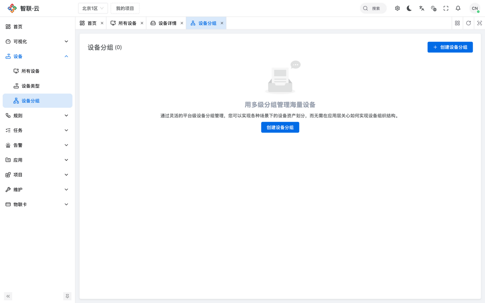The height and width of the screenshot is (303, 485).
Task: Open the 我的项目 selector
Action: tap(125, 8)
